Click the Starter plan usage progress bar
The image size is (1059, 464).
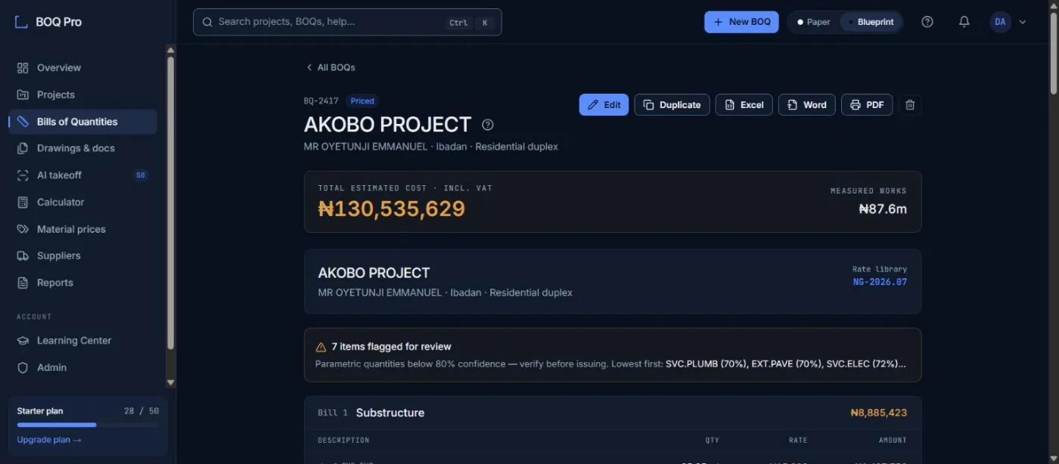click(88, 425)
